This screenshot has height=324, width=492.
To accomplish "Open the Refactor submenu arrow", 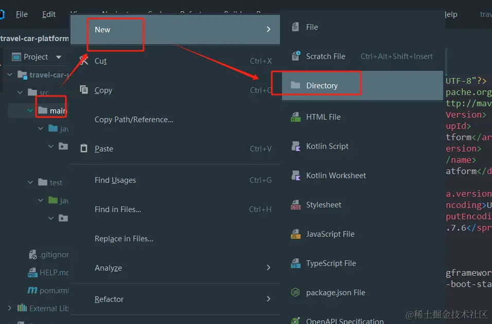I will 269,299.
